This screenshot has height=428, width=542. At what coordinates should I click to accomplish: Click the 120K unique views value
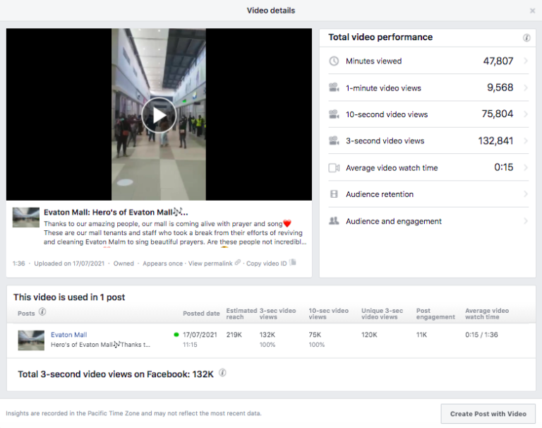tap(369, 335)
